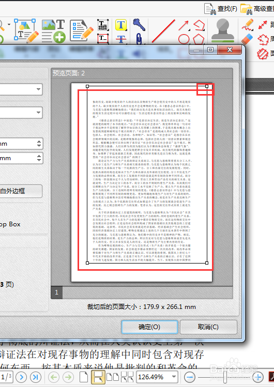This screenshot has height=387, width=274.
Task: Click the add image and text icon
Action: coord(54,31)
